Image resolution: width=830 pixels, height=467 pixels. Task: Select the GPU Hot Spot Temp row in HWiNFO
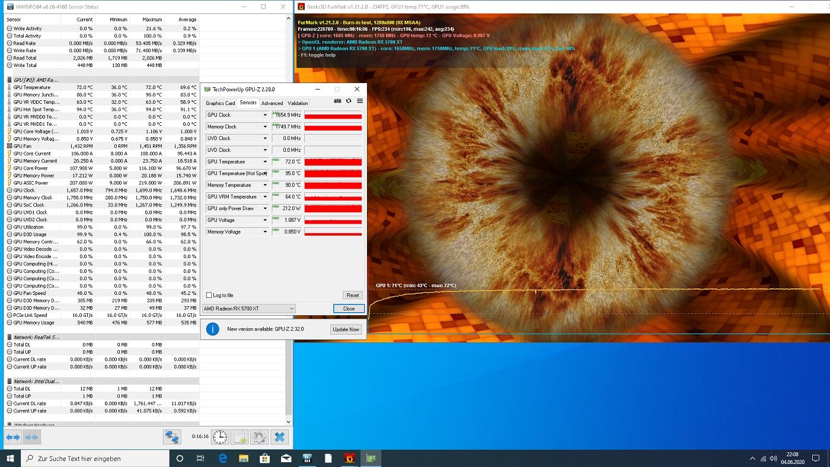[x=101, y=109]
